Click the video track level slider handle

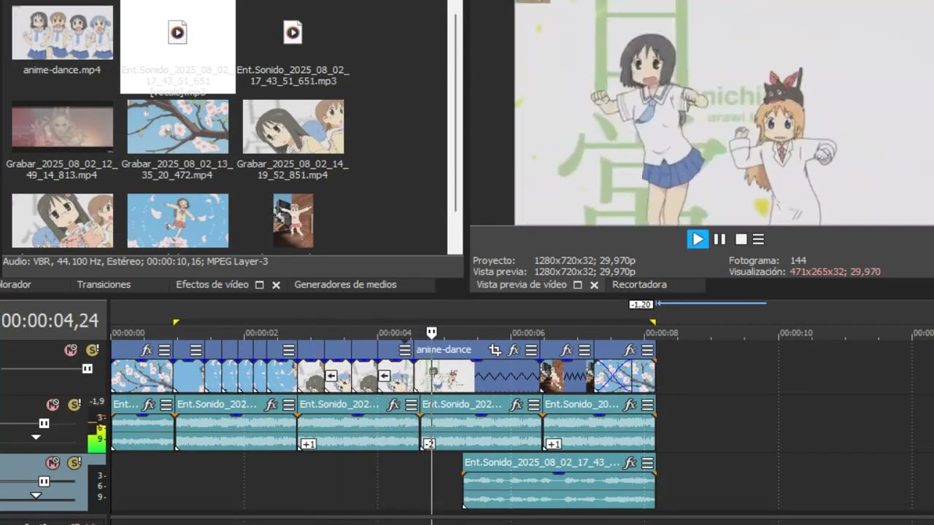pyautogui.click(x=88, y=369)
